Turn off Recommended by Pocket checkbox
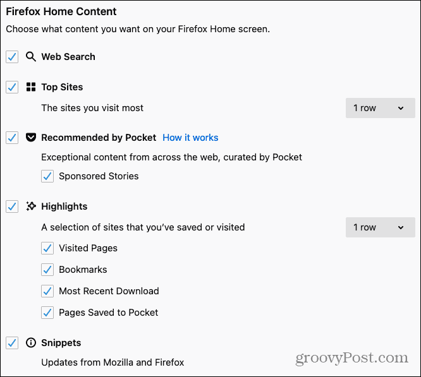Viewport: 421px width, 377px height. click(12, 138)
